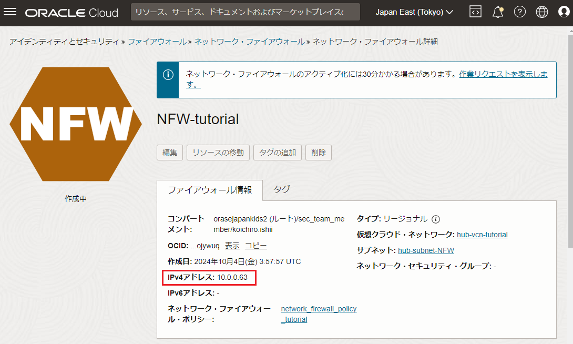573x344 pixels.
Task: Click the 編集 button
Action: [x=169, y=153]
